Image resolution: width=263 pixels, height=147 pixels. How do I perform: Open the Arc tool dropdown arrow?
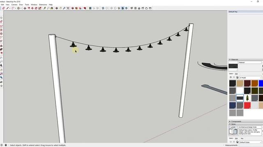[15, 8]
